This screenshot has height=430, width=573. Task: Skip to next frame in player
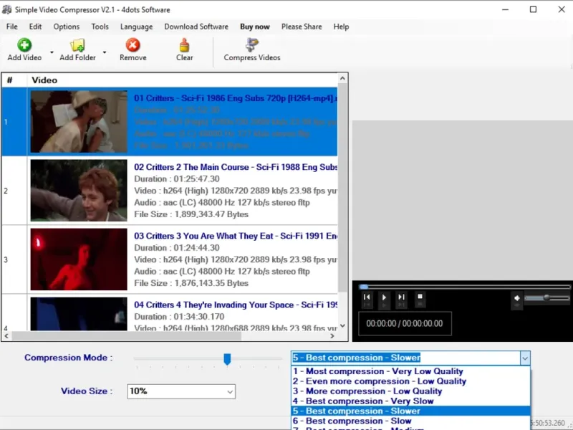coord(402,297)
